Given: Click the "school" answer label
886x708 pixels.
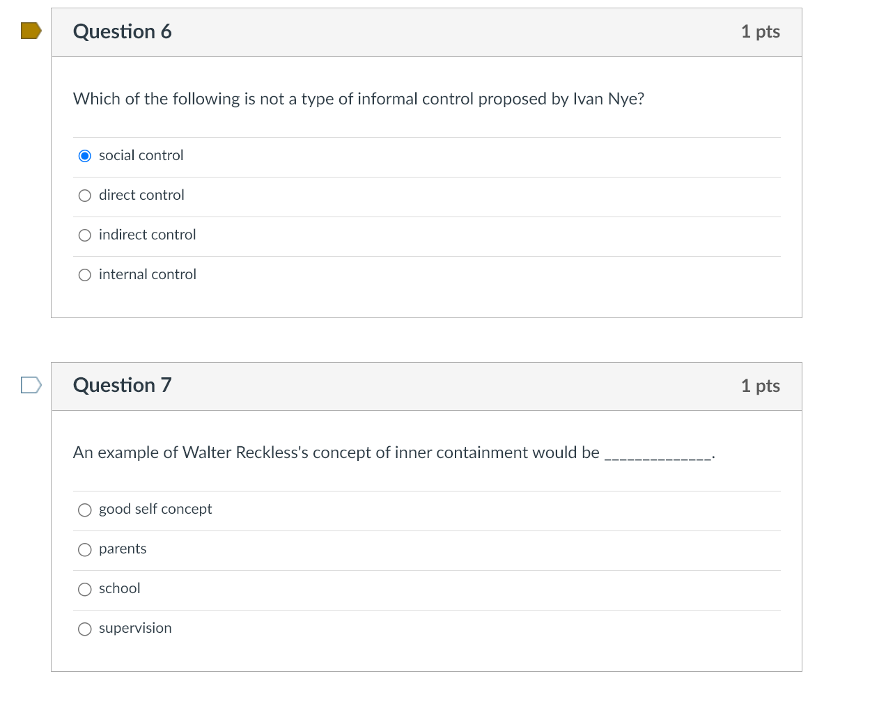Looking at the screenshot, I should pos(119,588).
